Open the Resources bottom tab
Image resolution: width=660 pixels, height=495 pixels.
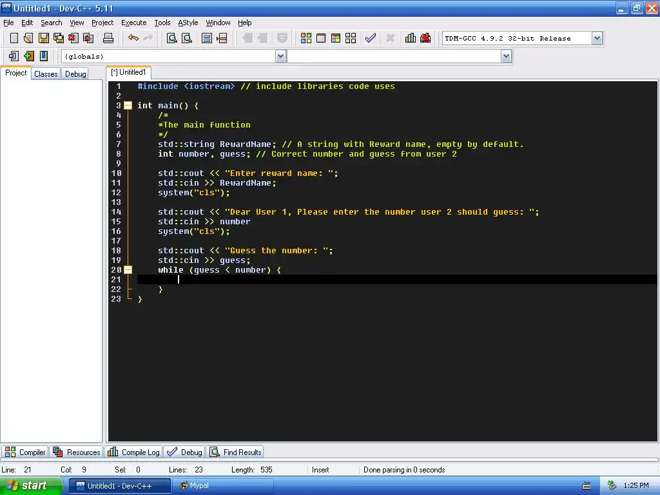[x=77, y=452]
